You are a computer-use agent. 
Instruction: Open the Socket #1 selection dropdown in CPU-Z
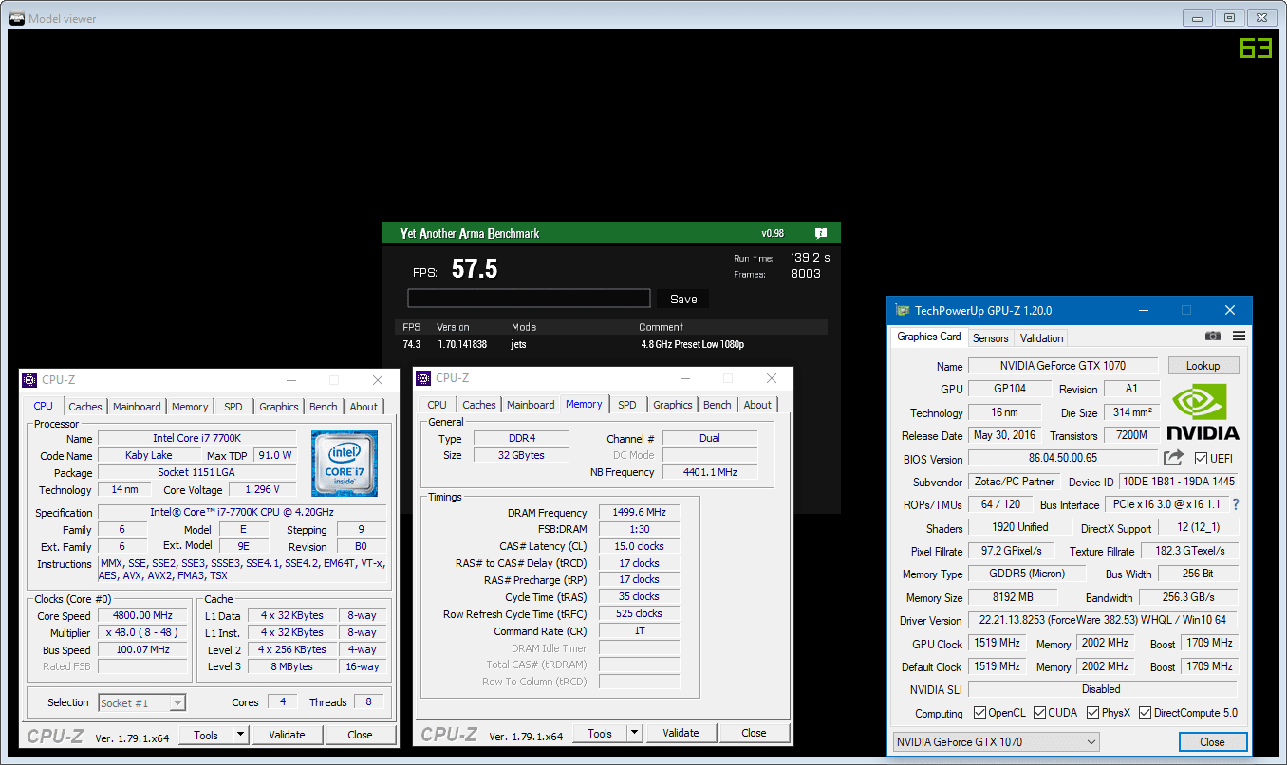141,703
